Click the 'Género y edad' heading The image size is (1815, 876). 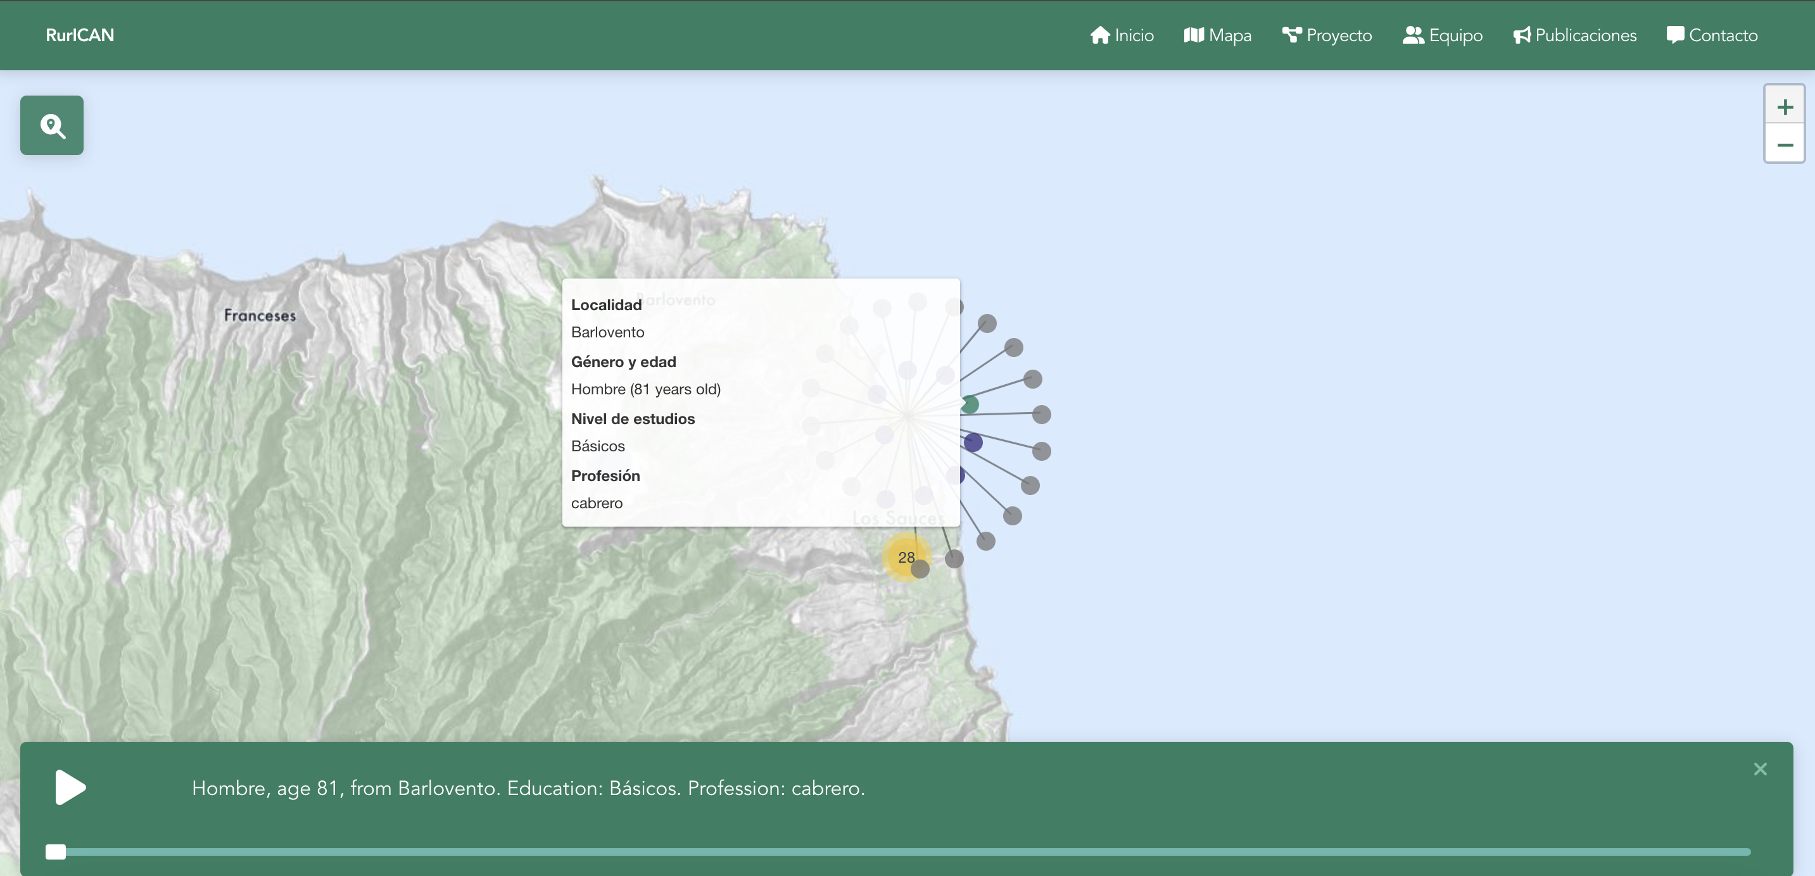click(623, 362)
